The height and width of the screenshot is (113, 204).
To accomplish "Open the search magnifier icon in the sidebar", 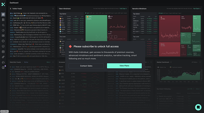I will pyautogui.click(x=3, y=25).
